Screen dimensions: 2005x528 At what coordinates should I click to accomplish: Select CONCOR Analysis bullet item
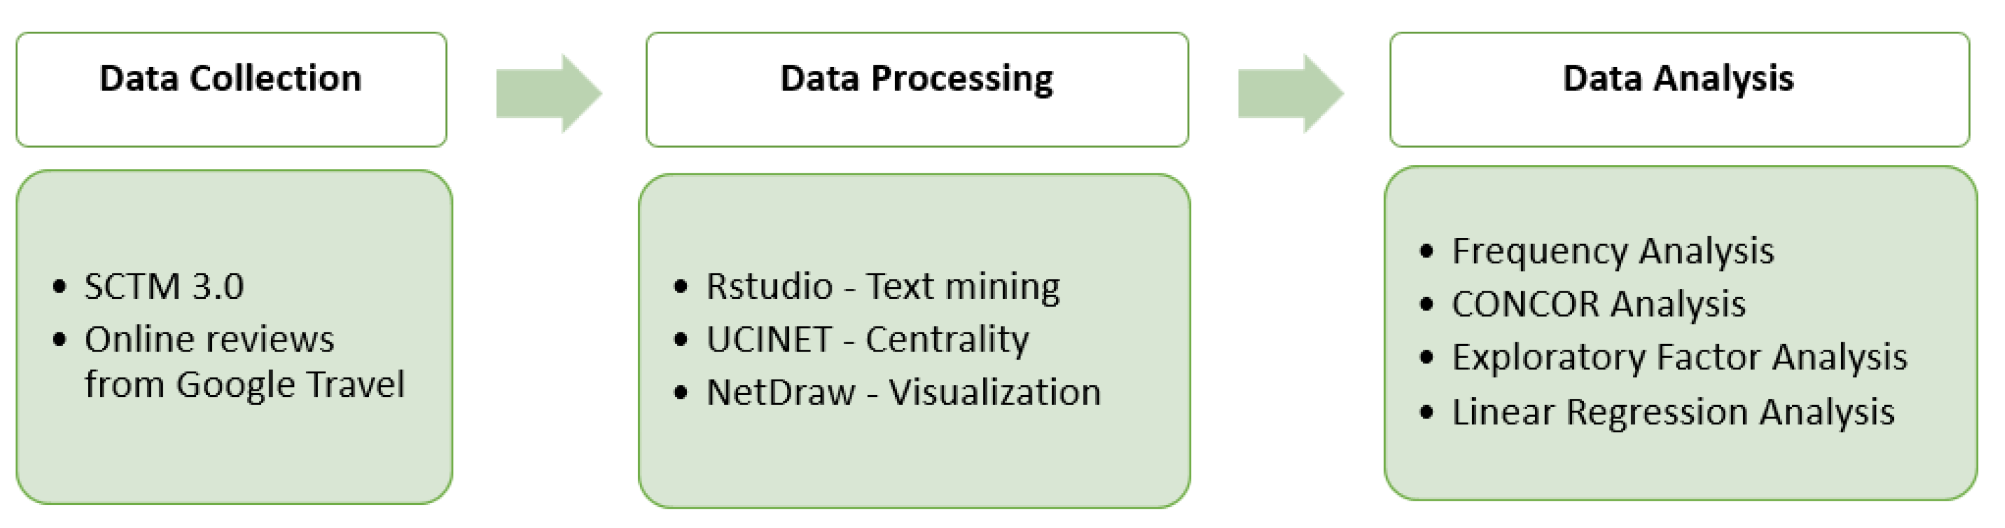1598,304
